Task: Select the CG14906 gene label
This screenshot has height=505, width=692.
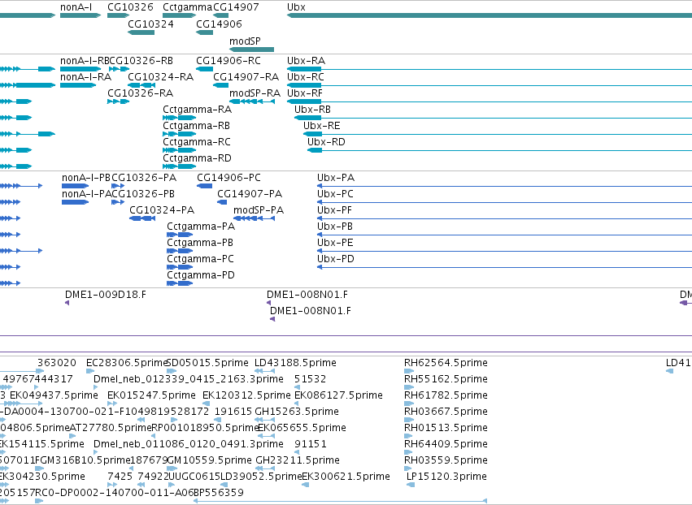Action: tap(219, 24)
